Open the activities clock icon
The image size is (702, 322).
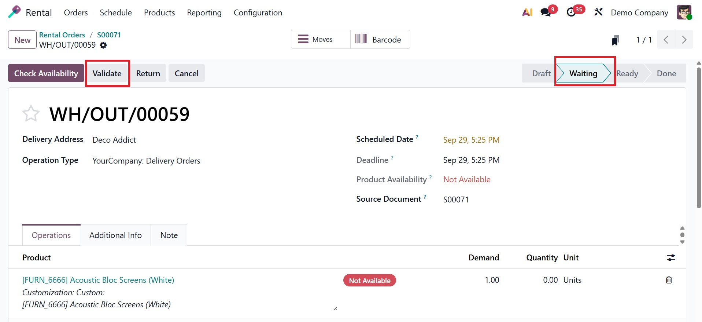click(x=572, y=12)
